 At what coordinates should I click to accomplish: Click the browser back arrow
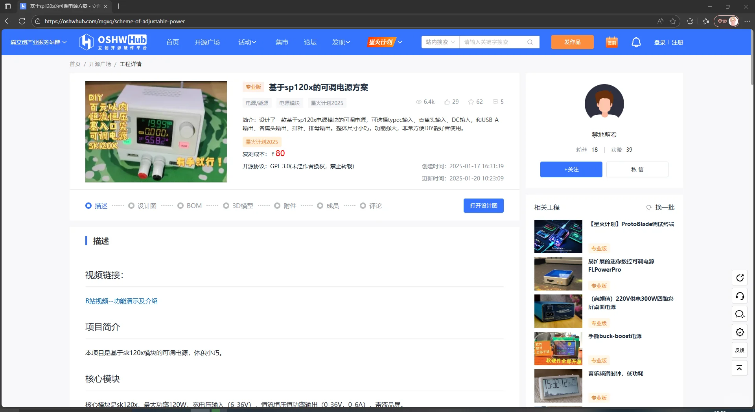(x=8, y=21)
